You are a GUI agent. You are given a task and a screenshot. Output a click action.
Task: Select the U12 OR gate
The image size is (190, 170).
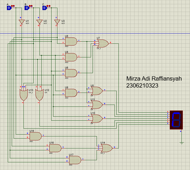[40, 95]
